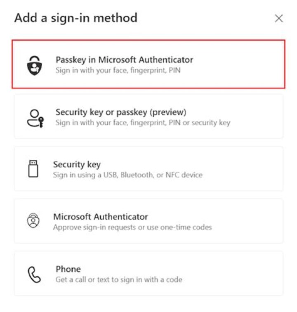Click the Passkey in Microsoft Authenticator shield icon
Image resolution: width=297 pixels, height=312 pixels.
(x=34, y=65)
